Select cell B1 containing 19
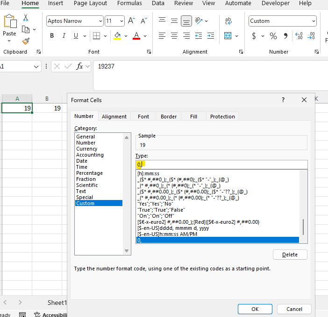328x317 pixels. [x=47, y=108]
